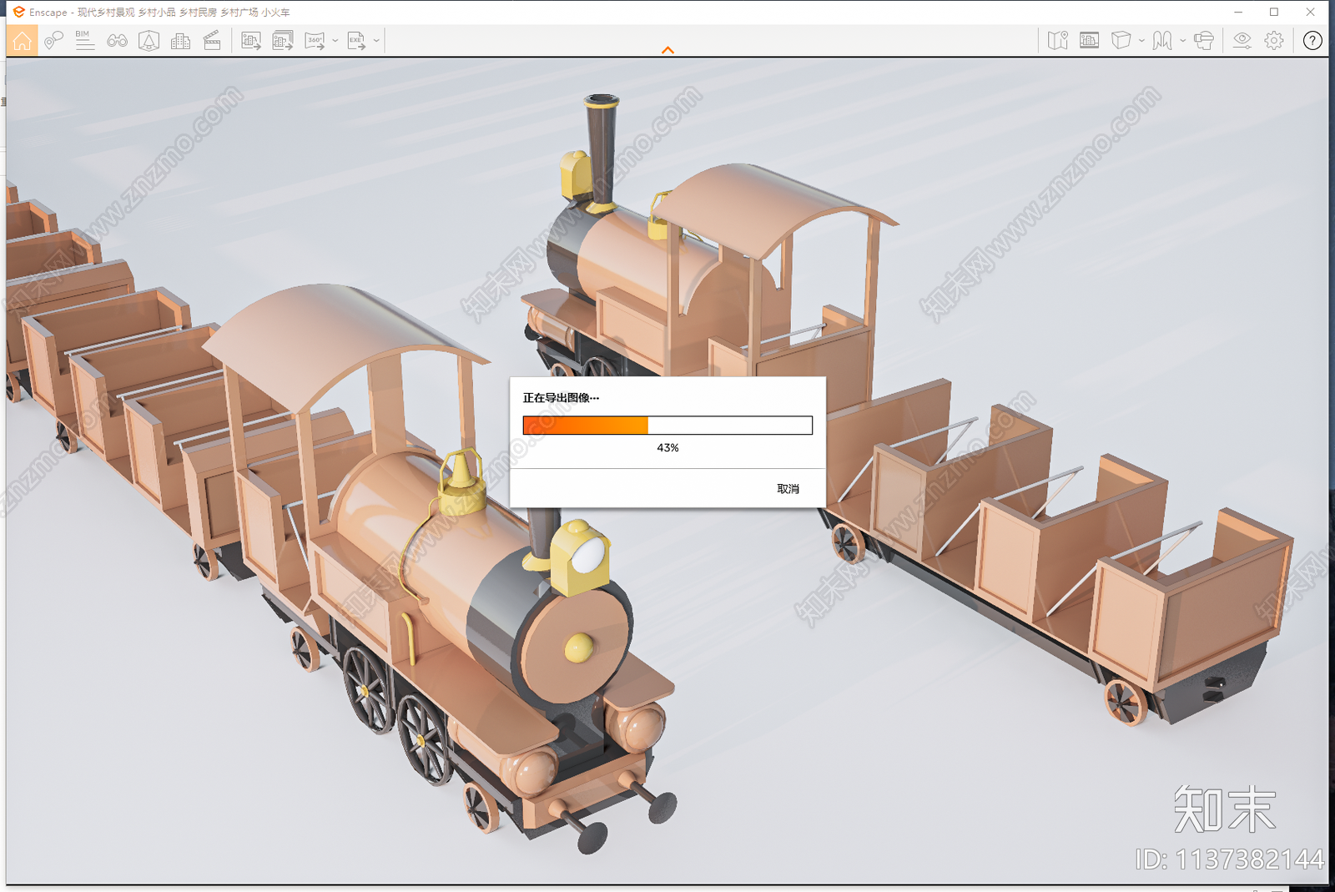Viewport: 1335px width, 892px height.
Task: Click the rendering style wings icon
Action: (x=1162, y=40)
